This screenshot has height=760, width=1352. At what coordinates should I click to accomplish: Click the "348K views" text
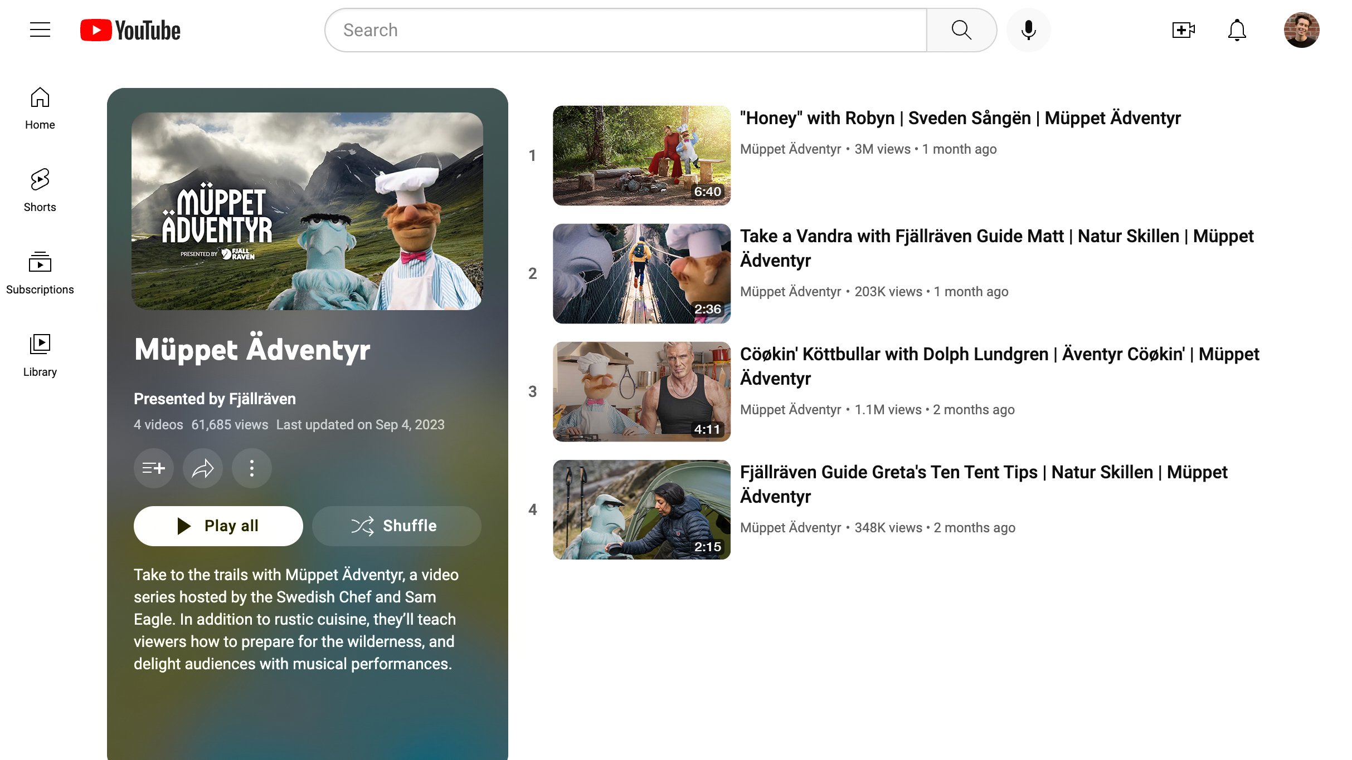[x=888, y=528]
